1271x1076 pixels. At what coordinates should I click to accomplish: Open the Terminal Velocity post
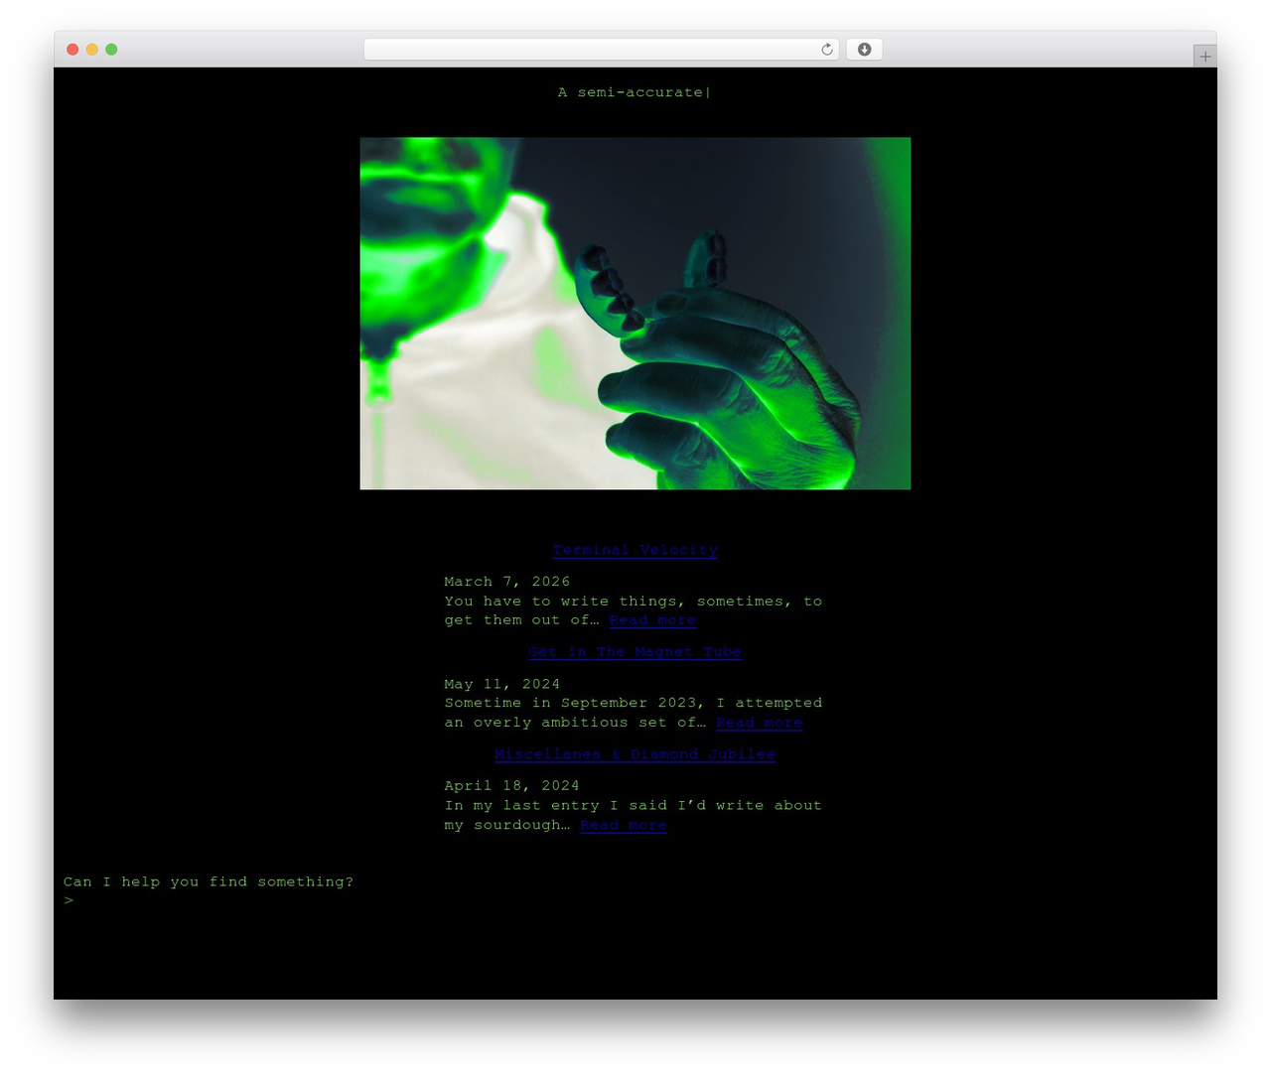(x=635, y=550)
